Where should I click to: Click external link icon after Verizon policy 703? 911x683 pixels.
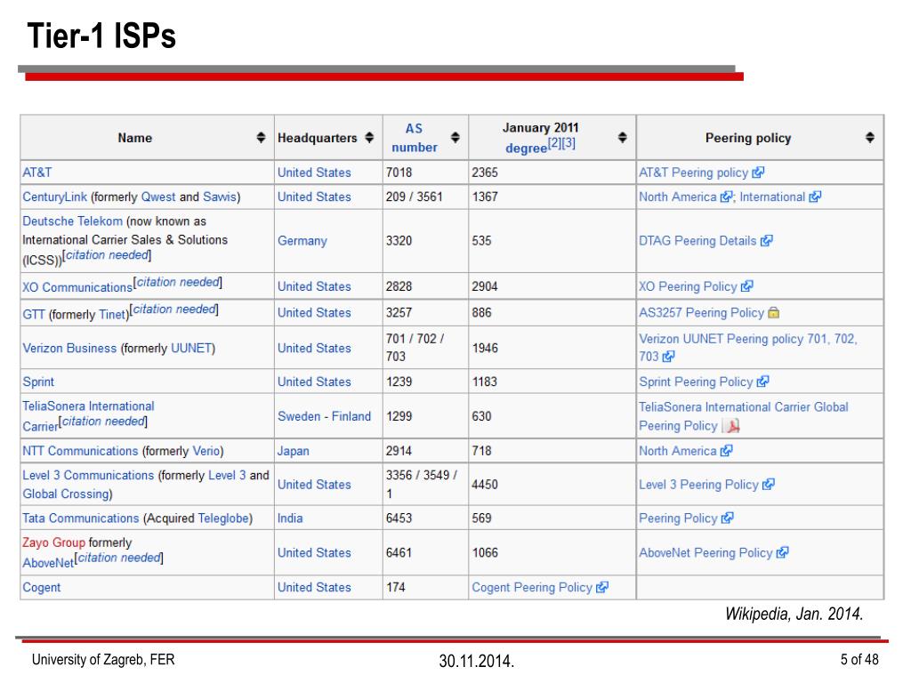tap(668, 357)
